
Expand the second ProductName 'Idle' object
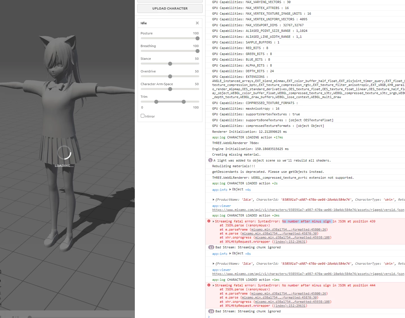(213, 264)
